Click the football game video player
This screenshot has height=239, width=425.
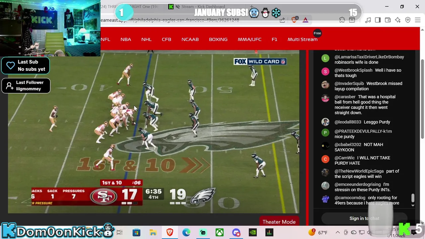153,132
